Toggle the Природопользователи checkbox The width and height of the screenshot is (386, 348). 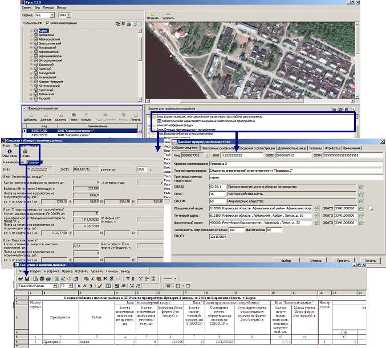click(x=24, y=108)
